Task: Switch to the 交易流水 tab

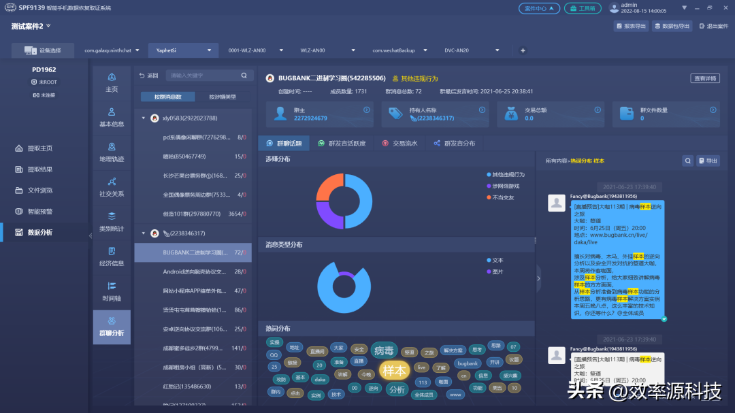Action: (x=400, y=143)
